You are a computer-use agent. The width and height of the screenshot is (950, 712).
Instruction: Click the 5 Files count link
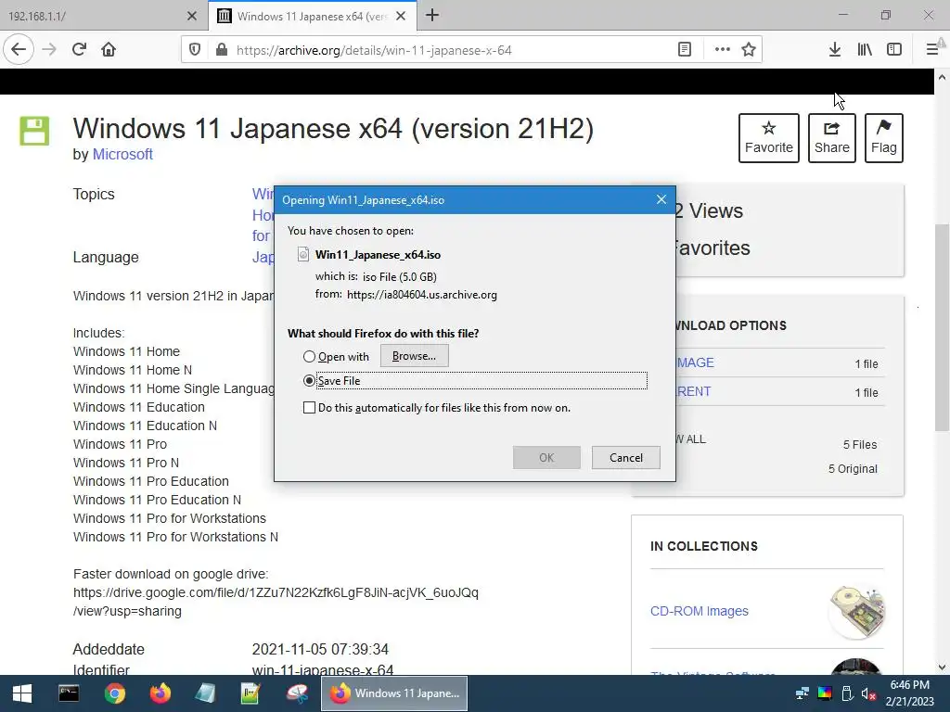pos(860,445)
